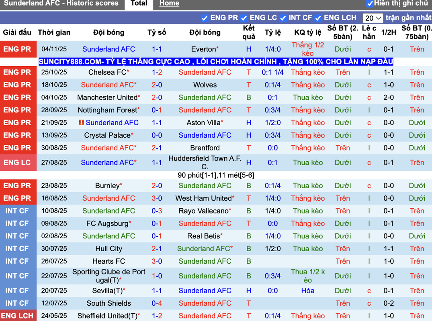Image resolution: width=432 pixels, height=321 pixels.
Task: Open Wolves team link
Action: pos(205,85)
